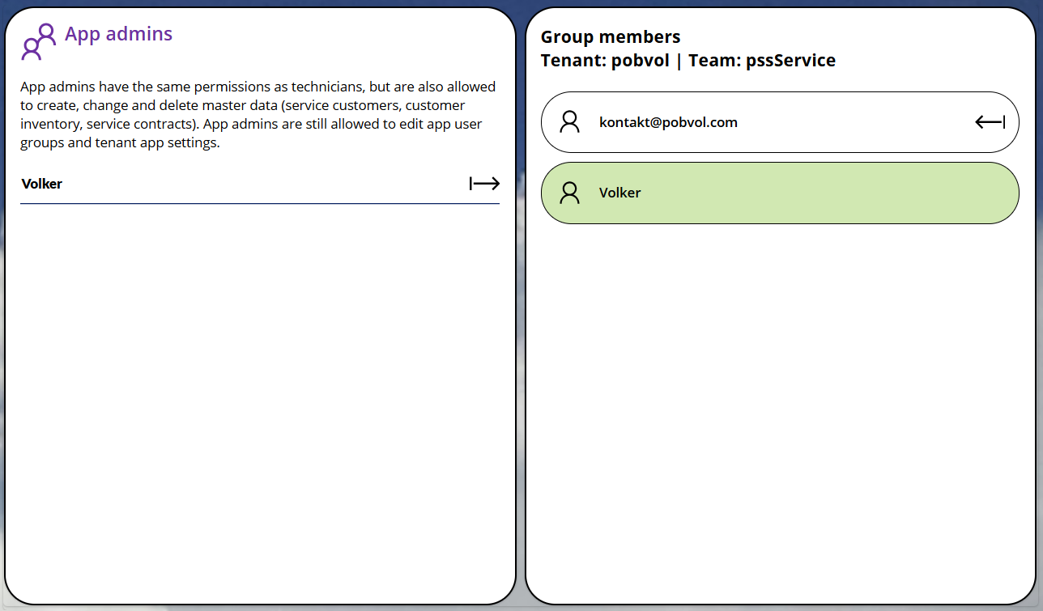Image resolution: width=1043 pixels, height=611 pixels.
Task: Click the person icon in green Volker row
Action: [570, 193]
